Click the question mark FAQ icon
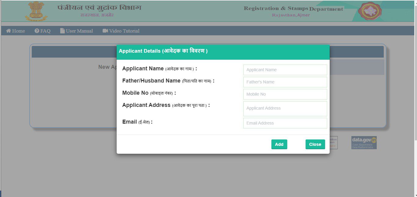The height and width of the screenshot is (197, 417). pos(37,31)
